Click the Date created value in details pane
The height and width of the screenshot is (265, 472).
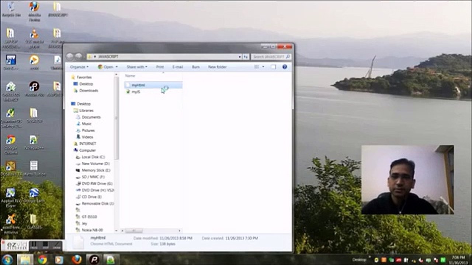(x=241, y=239)
